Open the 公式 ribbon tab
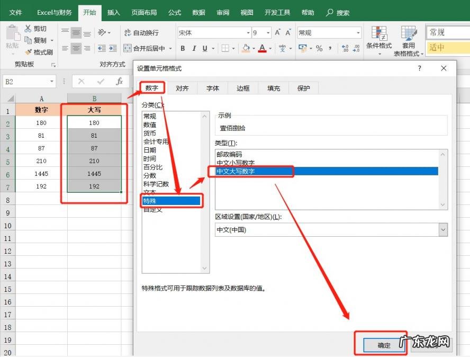Screen dimensions: 470x357 174,13
